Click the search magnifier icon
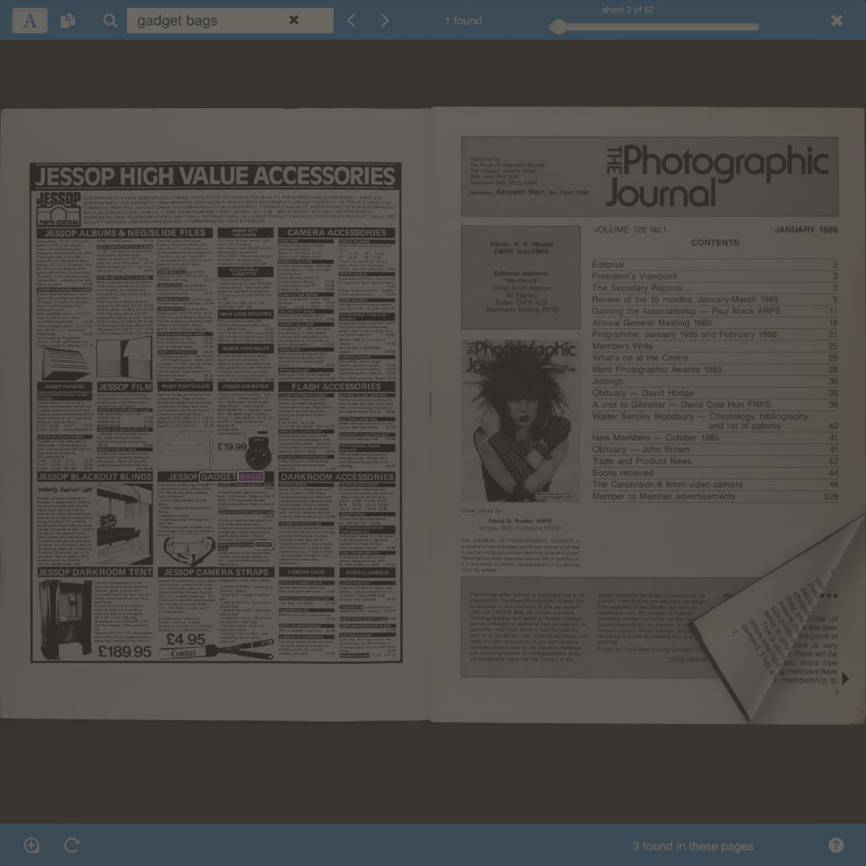This screenshot has height=866, width=866. tap(110, 21)
